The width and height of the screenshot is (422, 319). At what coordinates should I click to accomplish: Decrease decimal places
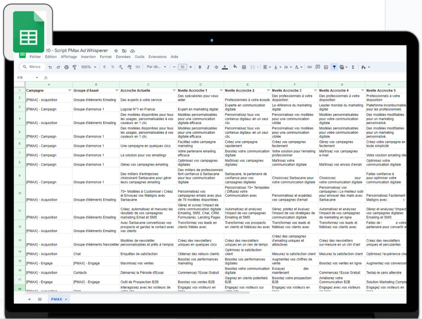coord(121,67)
